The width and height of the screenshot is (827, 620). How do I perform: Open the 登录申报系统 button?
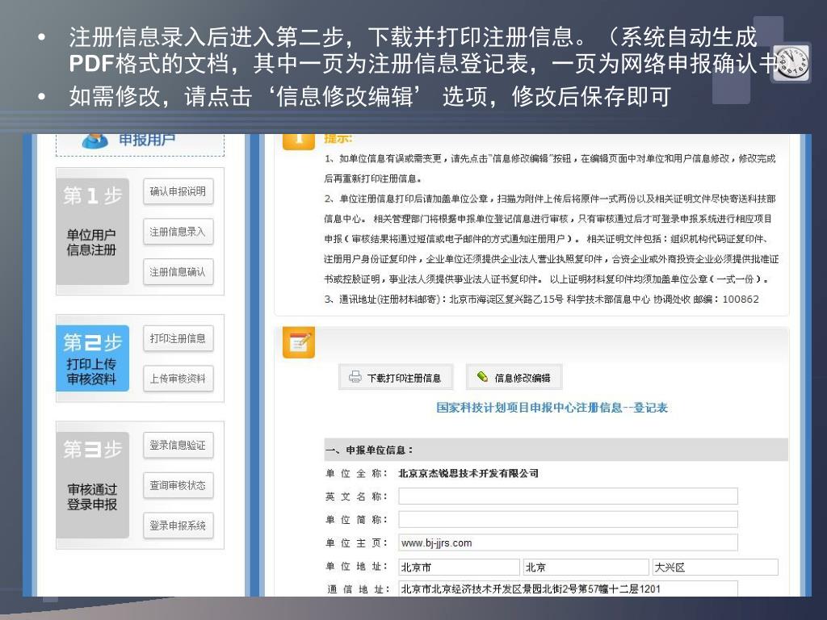[178, 526]
